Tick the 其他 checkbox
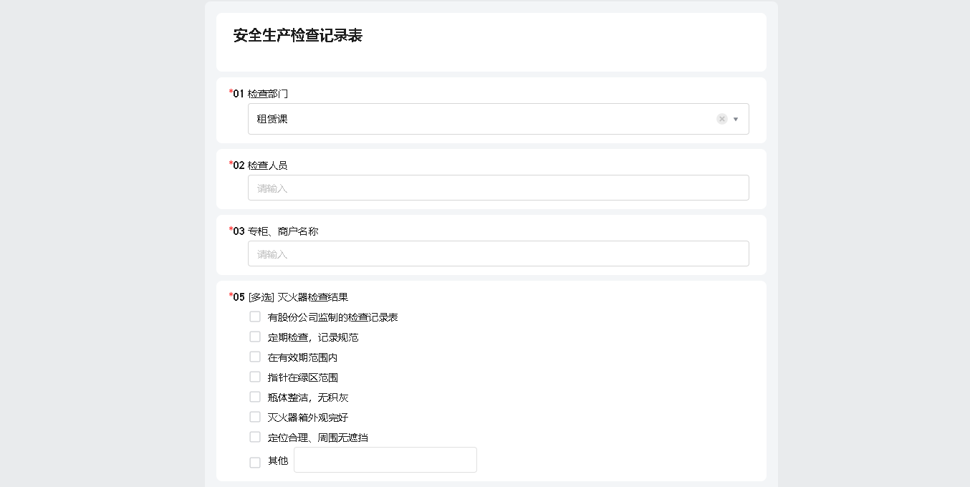This screenshot has height=487, width=970. coord(255,463)
